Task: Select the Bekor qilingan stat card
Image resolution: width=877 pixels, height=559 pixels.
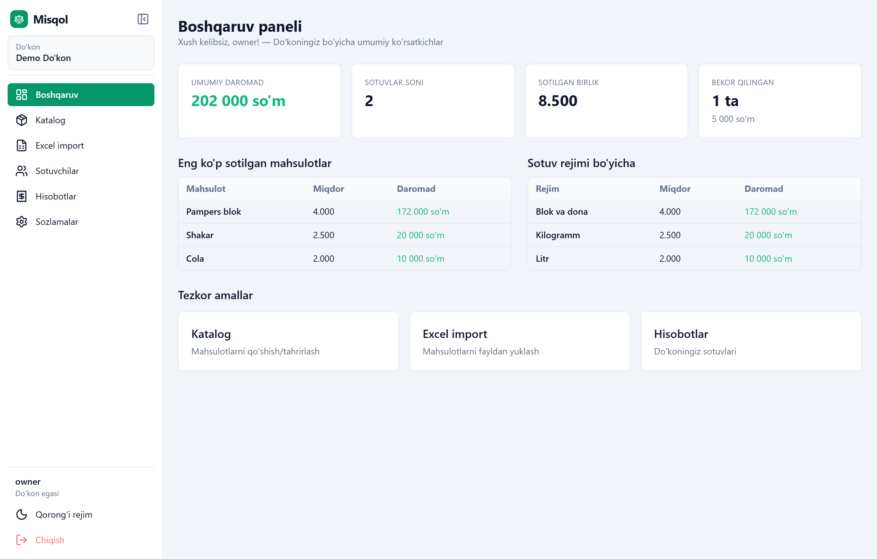Action: click(x=780, y=101)
